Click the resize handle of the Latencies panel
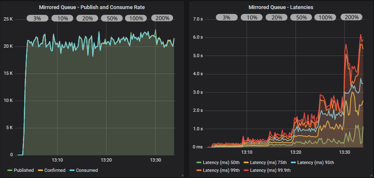The height and width of the screenshot is (178, 374). pos(370,175)
